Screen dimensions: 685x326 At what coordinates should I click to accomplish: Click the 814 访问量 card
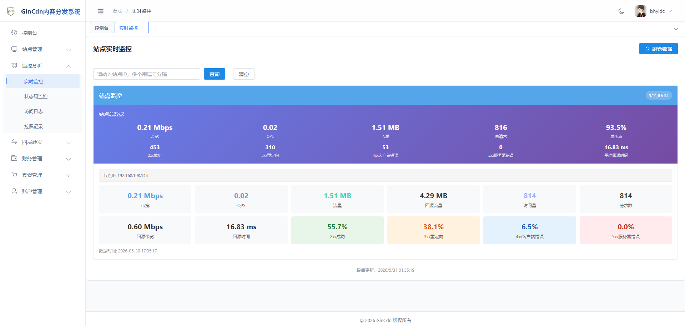click(x=530, y=199)
